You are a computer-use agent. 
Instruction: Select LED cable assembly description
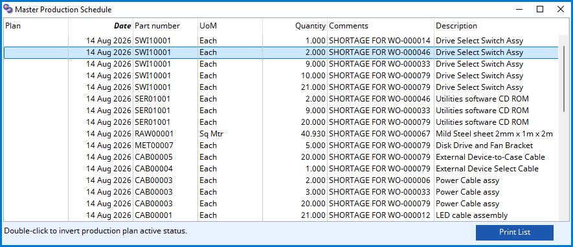471,215
